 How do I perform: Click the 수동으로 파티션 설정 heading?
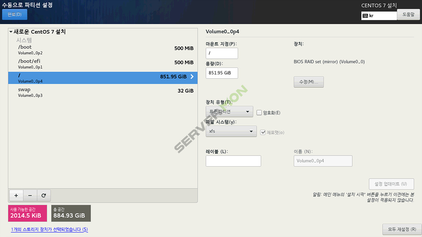[27, 5]
